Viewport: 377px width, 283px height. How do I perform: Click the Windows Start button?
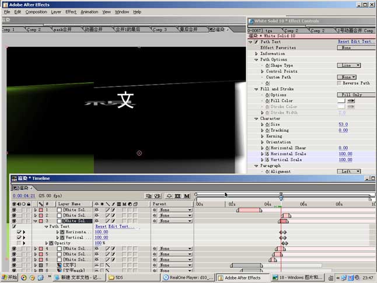tap(9, 278)
